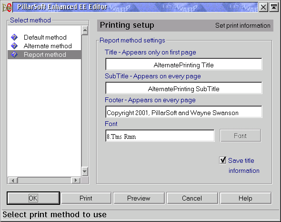Click the list's scroll up arrow
Viewport: 281px width, 222px height.
[x=85, y=31]
